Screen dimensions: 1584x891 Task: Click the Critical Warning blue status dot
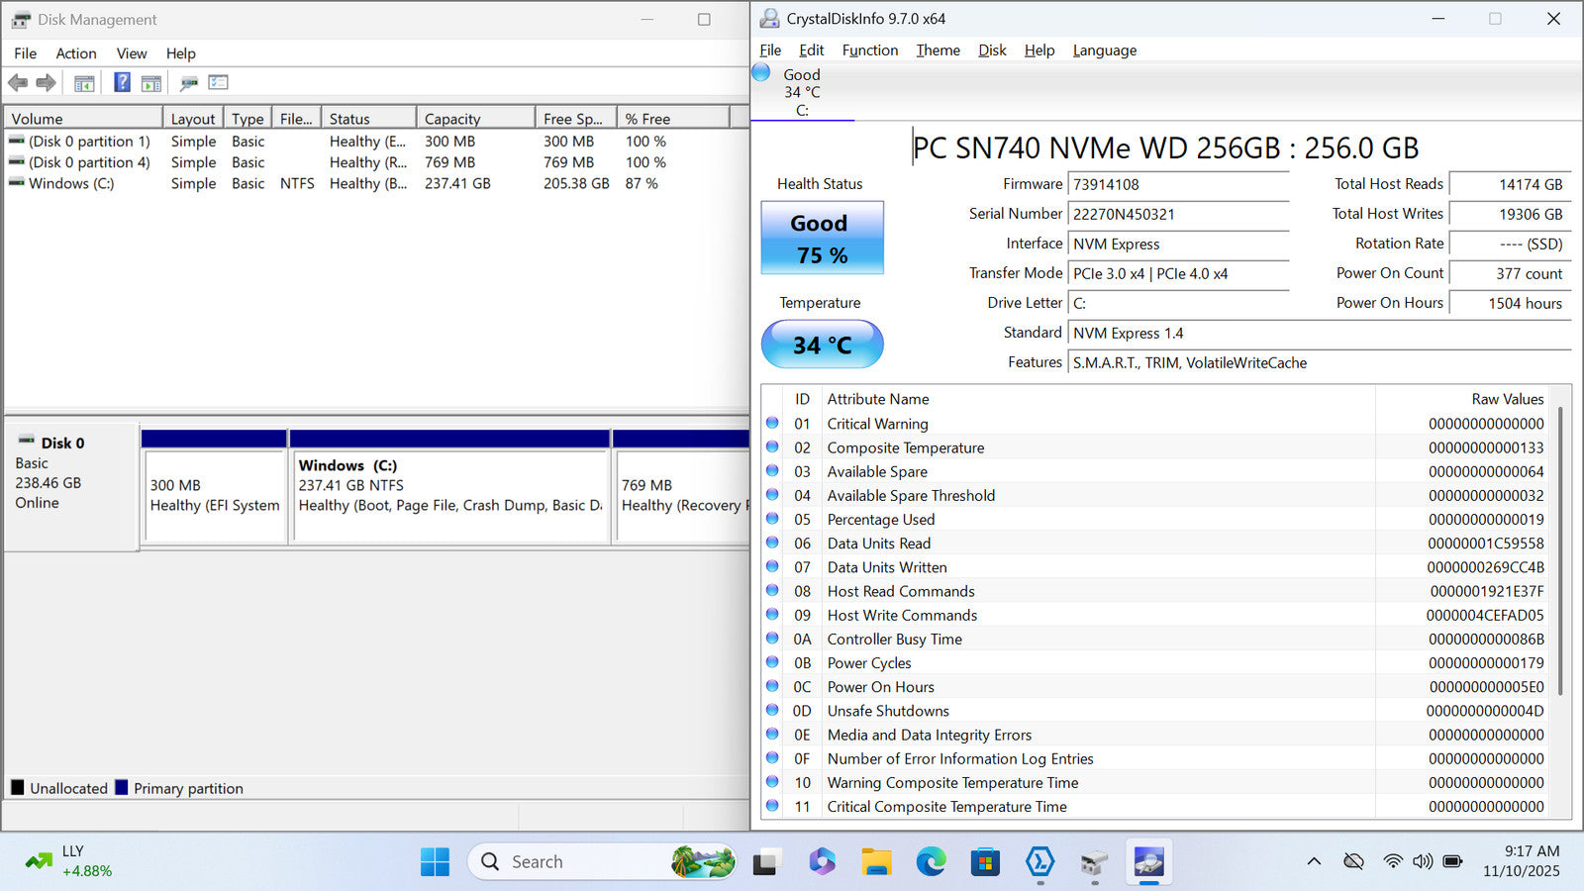[x=772, y=424]
